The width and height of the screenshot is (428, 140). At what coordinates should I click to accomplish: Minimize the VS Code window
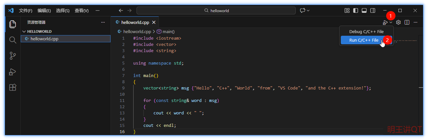385,10
